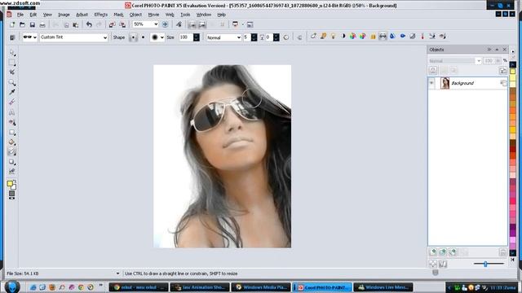Pick the black swatch at the top of the palette
Screen dimensions: 522x293
click(x=513, y=65)
